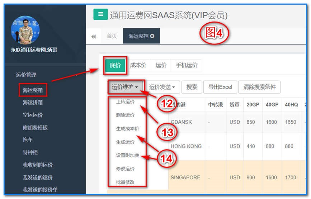Open 我收到的运价 in the sidebar
The image size is (311, 199).
[38, 165]
